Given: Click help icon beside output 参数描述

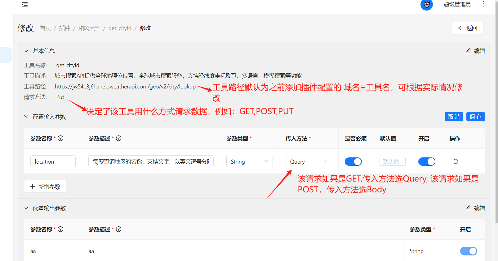Looking at the screenshot, I should 119,229.
